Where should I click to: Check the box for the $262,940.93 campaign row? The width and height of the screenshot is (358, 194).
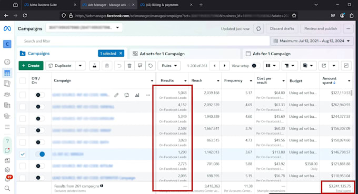[23, 107]
